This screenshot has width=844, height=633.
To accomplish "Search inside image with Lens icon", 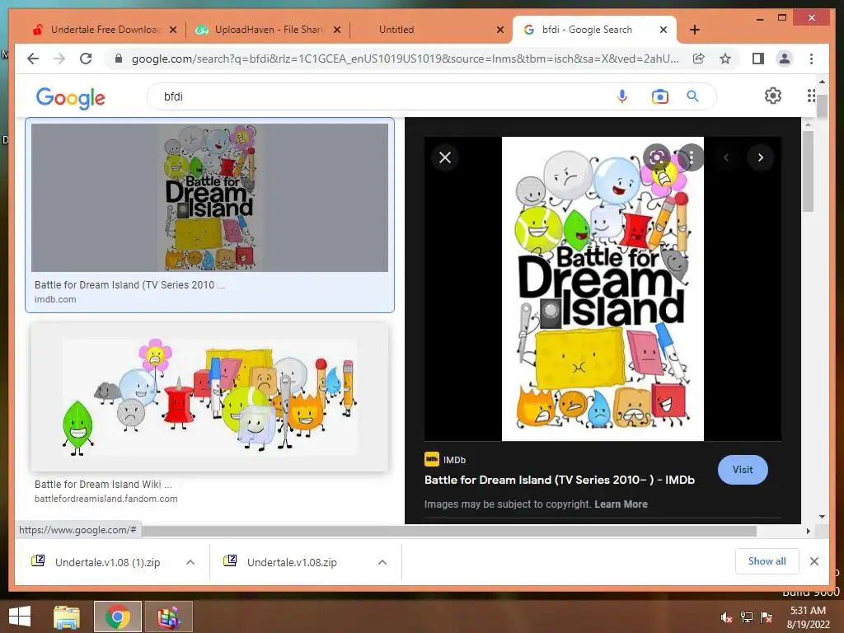I will [x=657, y=157].
